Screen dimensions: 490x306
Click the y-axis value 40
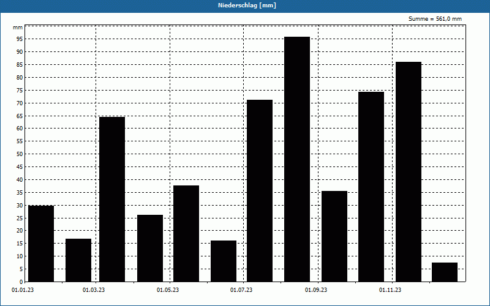(x=20, y=179)
